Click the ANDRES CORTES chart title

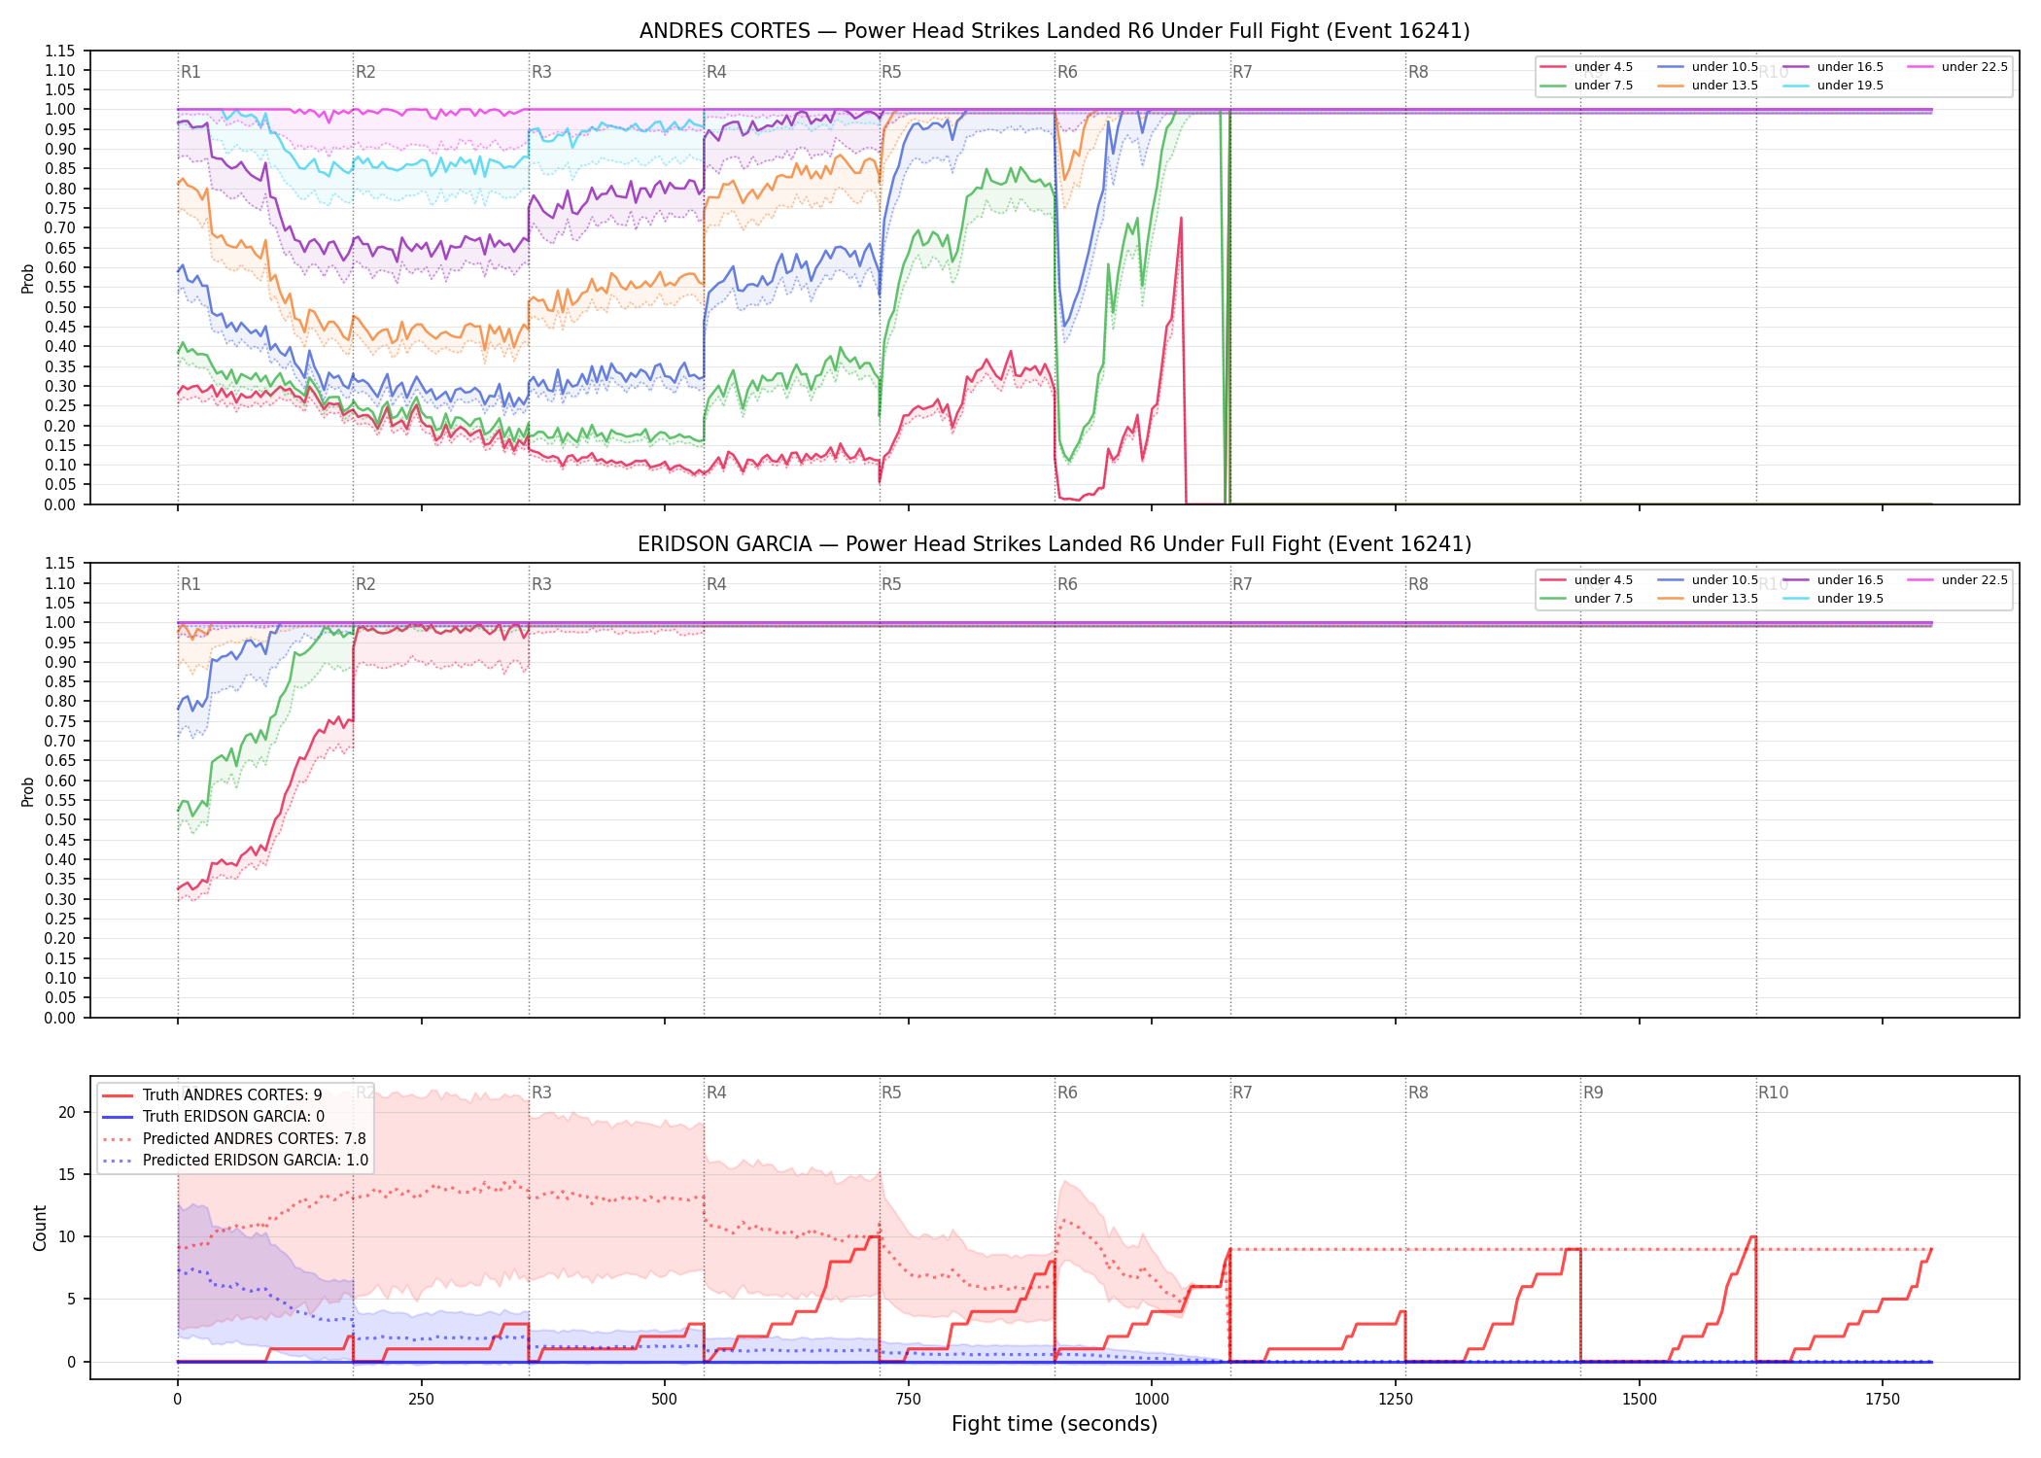[1055, 31]
